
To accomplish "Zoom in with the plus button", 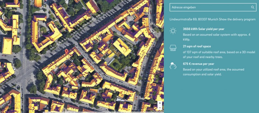I will 160,103.
